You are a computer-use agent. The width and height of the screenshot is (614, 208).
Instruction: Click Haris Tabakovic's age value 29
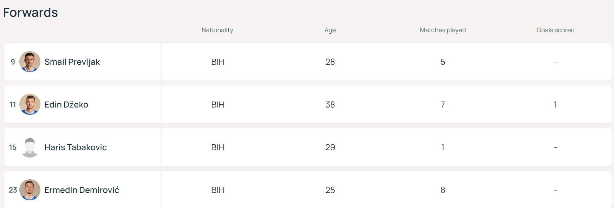click(330, 147)
